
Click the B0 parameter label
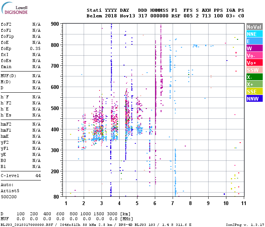[x=3, y=160]
